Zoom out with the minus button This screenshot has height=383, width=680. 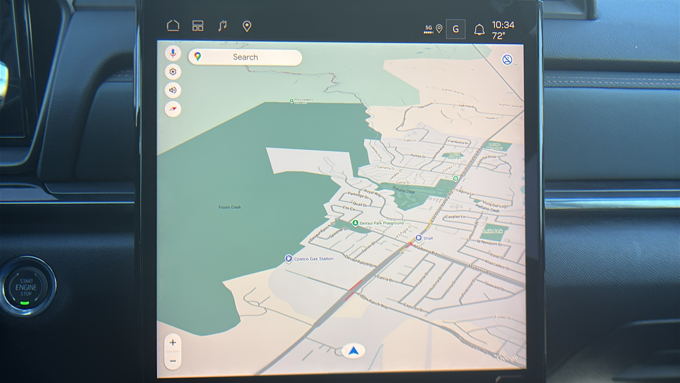point(173,361)
